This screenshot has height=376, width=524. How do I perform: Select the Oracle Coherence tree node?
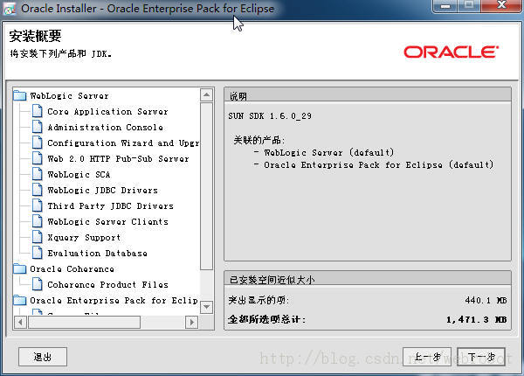click(x=72, y=269)
